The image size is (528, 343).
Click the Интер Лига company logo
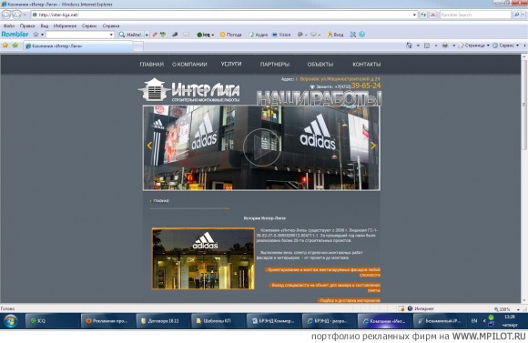click(189, 90)
